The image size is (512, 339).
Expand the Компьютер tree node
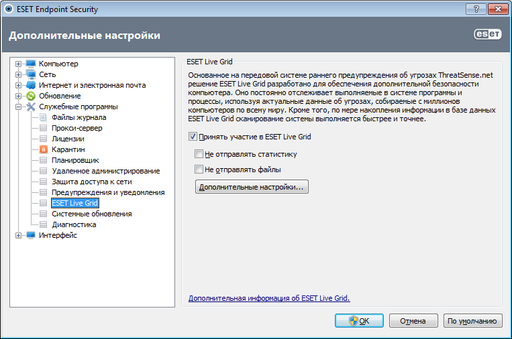tap(19, 64)
